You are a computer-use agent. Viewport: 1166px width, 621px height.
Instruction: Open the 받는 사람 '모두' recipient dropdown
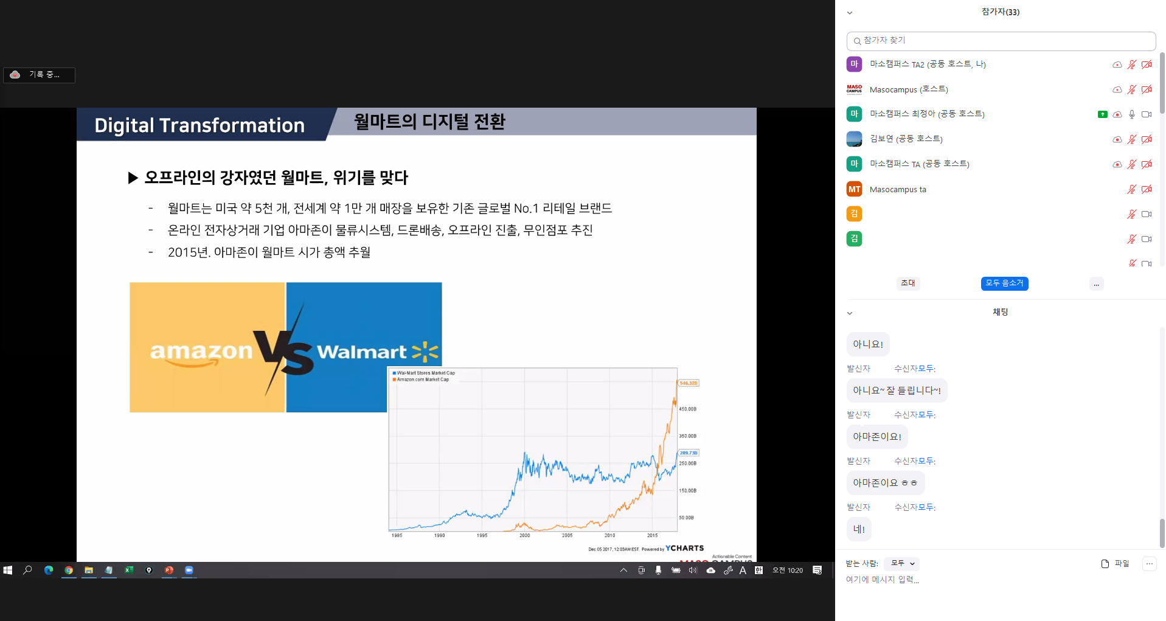point(902,564)
